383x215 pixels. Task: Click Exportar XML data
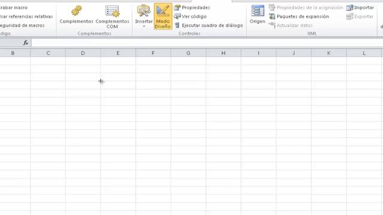pyautogui.click(x=360, y=16)
